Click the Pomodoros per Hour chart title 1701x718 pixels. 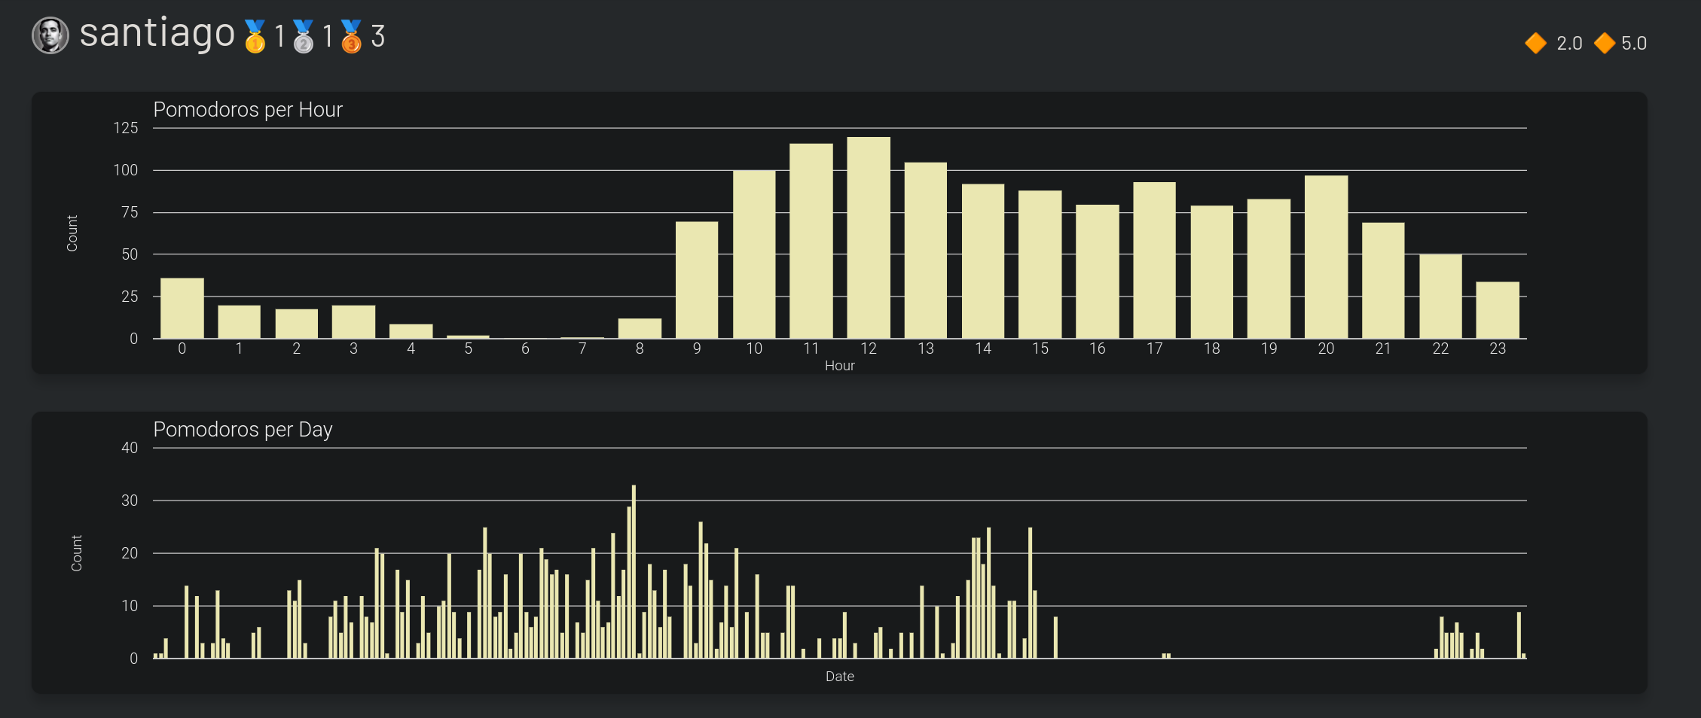[248, 110]
